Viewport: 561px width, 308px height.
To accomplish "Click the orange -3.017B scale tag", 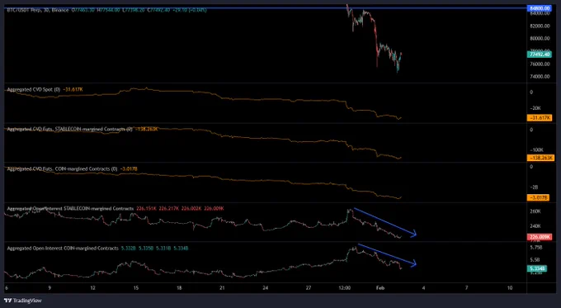I will 538,197.
